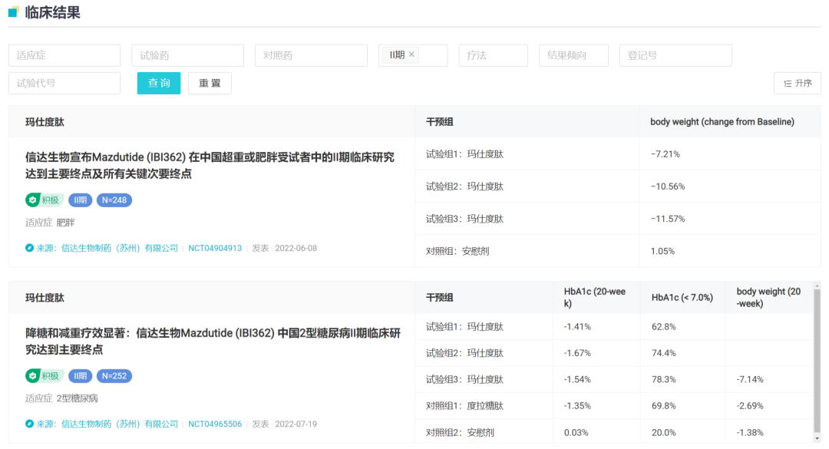
Task: Click the N=252 sample size badge
Action: tap(114, 376)
